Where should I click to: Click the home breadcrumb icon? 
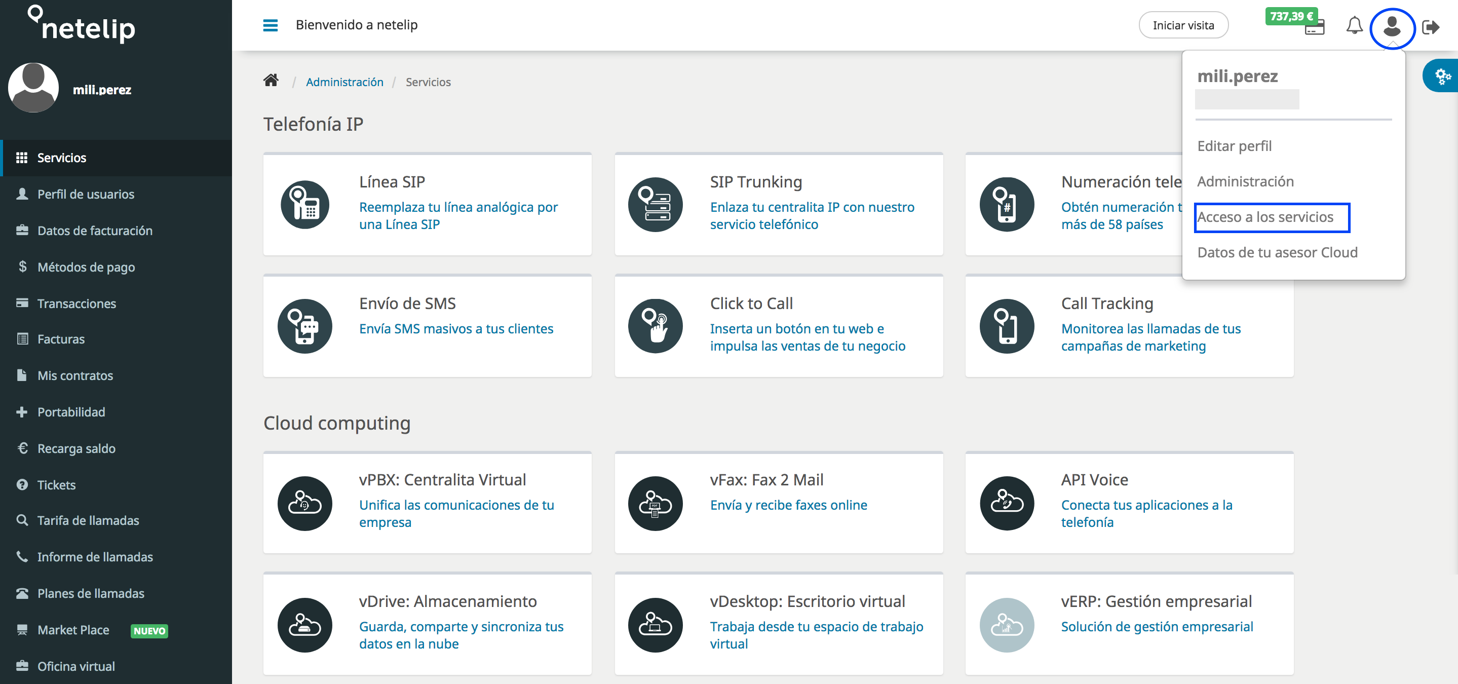271,81
